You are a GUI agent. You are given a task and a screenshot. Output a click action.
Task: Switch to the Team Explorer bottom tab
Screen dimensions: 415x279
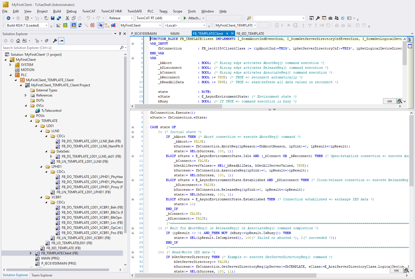tap(42, 275)
